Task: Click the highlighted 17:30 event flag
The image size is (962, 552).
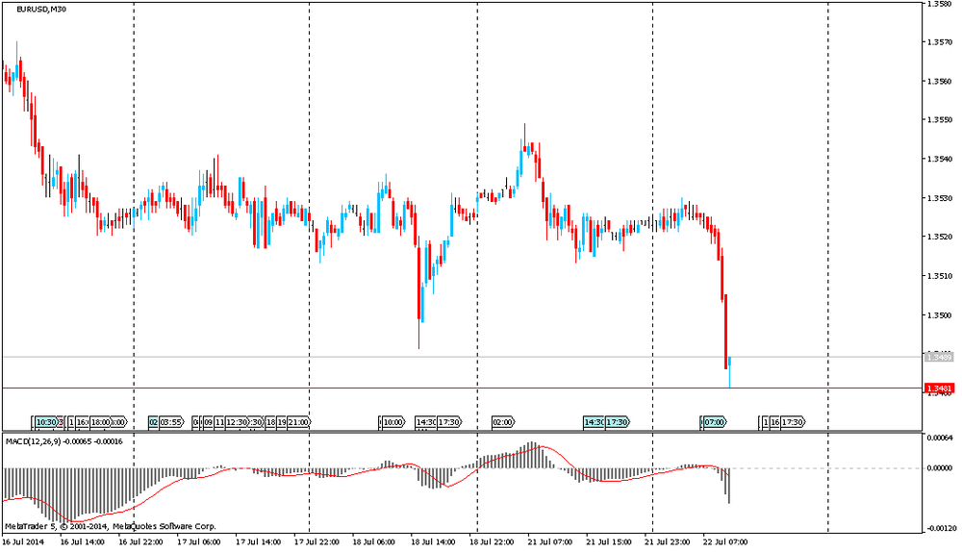Action: pyautogui.click(x=617, y=422)
